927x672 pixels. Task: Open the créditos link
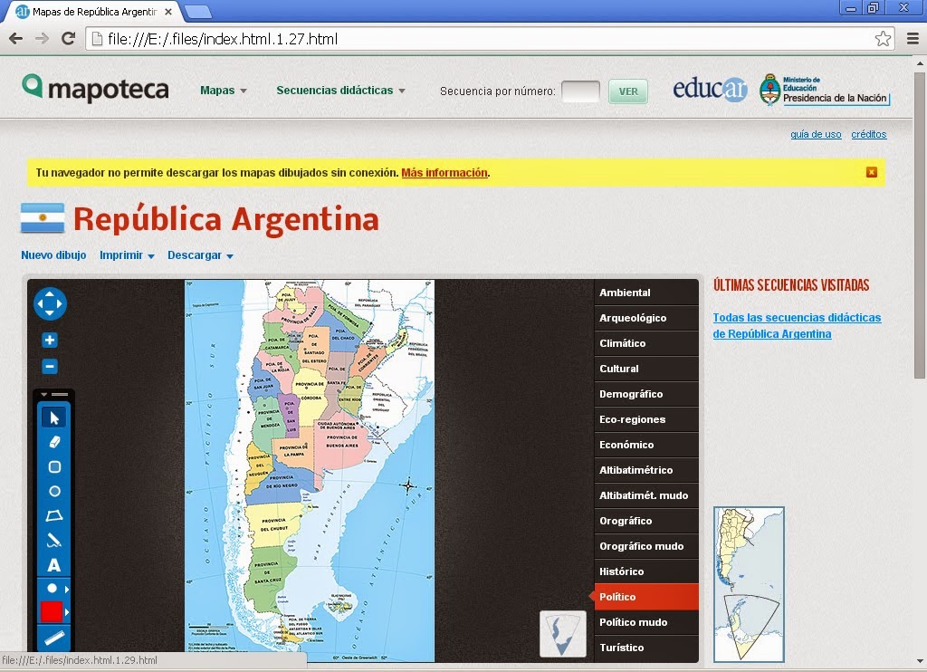point(868,134)
